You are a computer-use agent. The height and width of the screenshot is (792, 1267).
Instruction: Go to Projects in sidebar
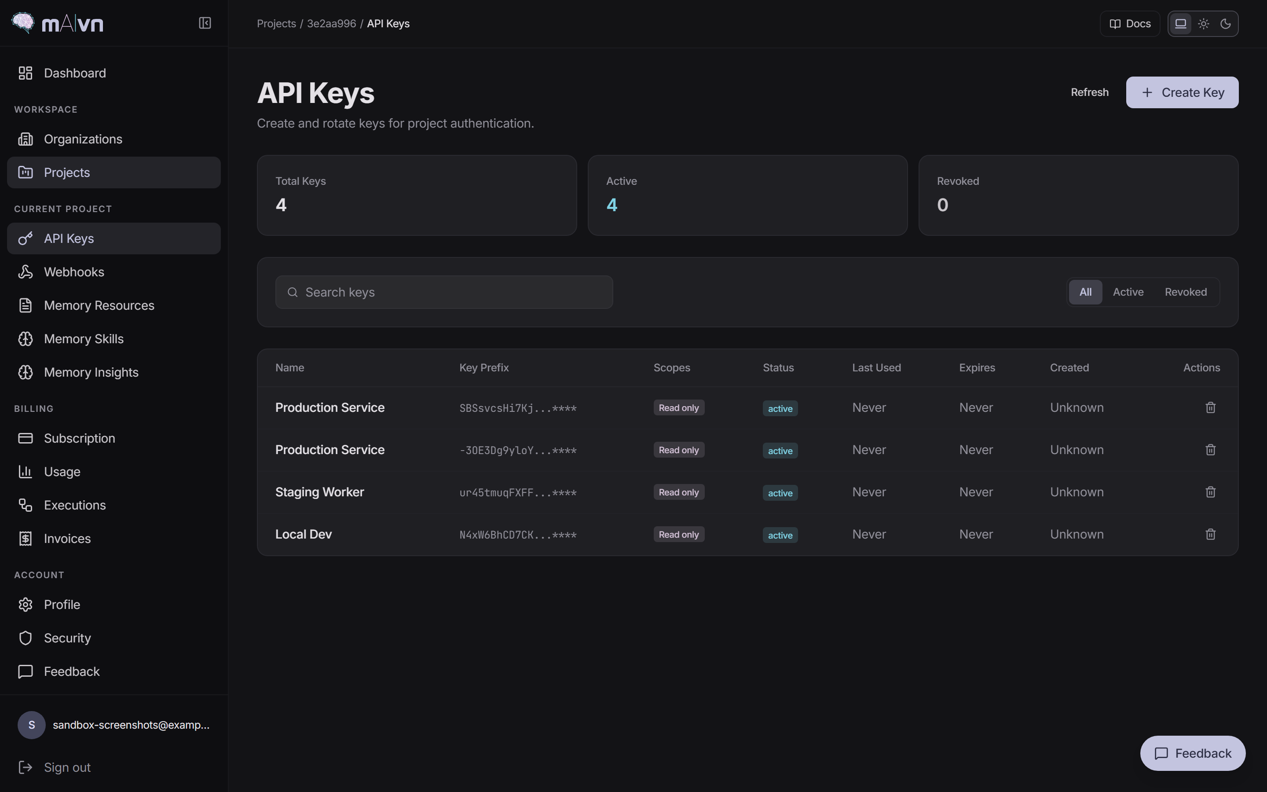[x=114, y=172]
